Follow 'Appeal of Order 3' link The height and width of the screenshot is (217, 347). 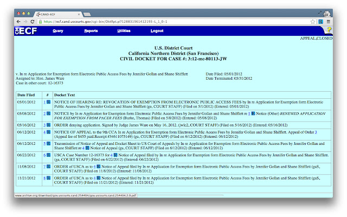coord(316,132)
